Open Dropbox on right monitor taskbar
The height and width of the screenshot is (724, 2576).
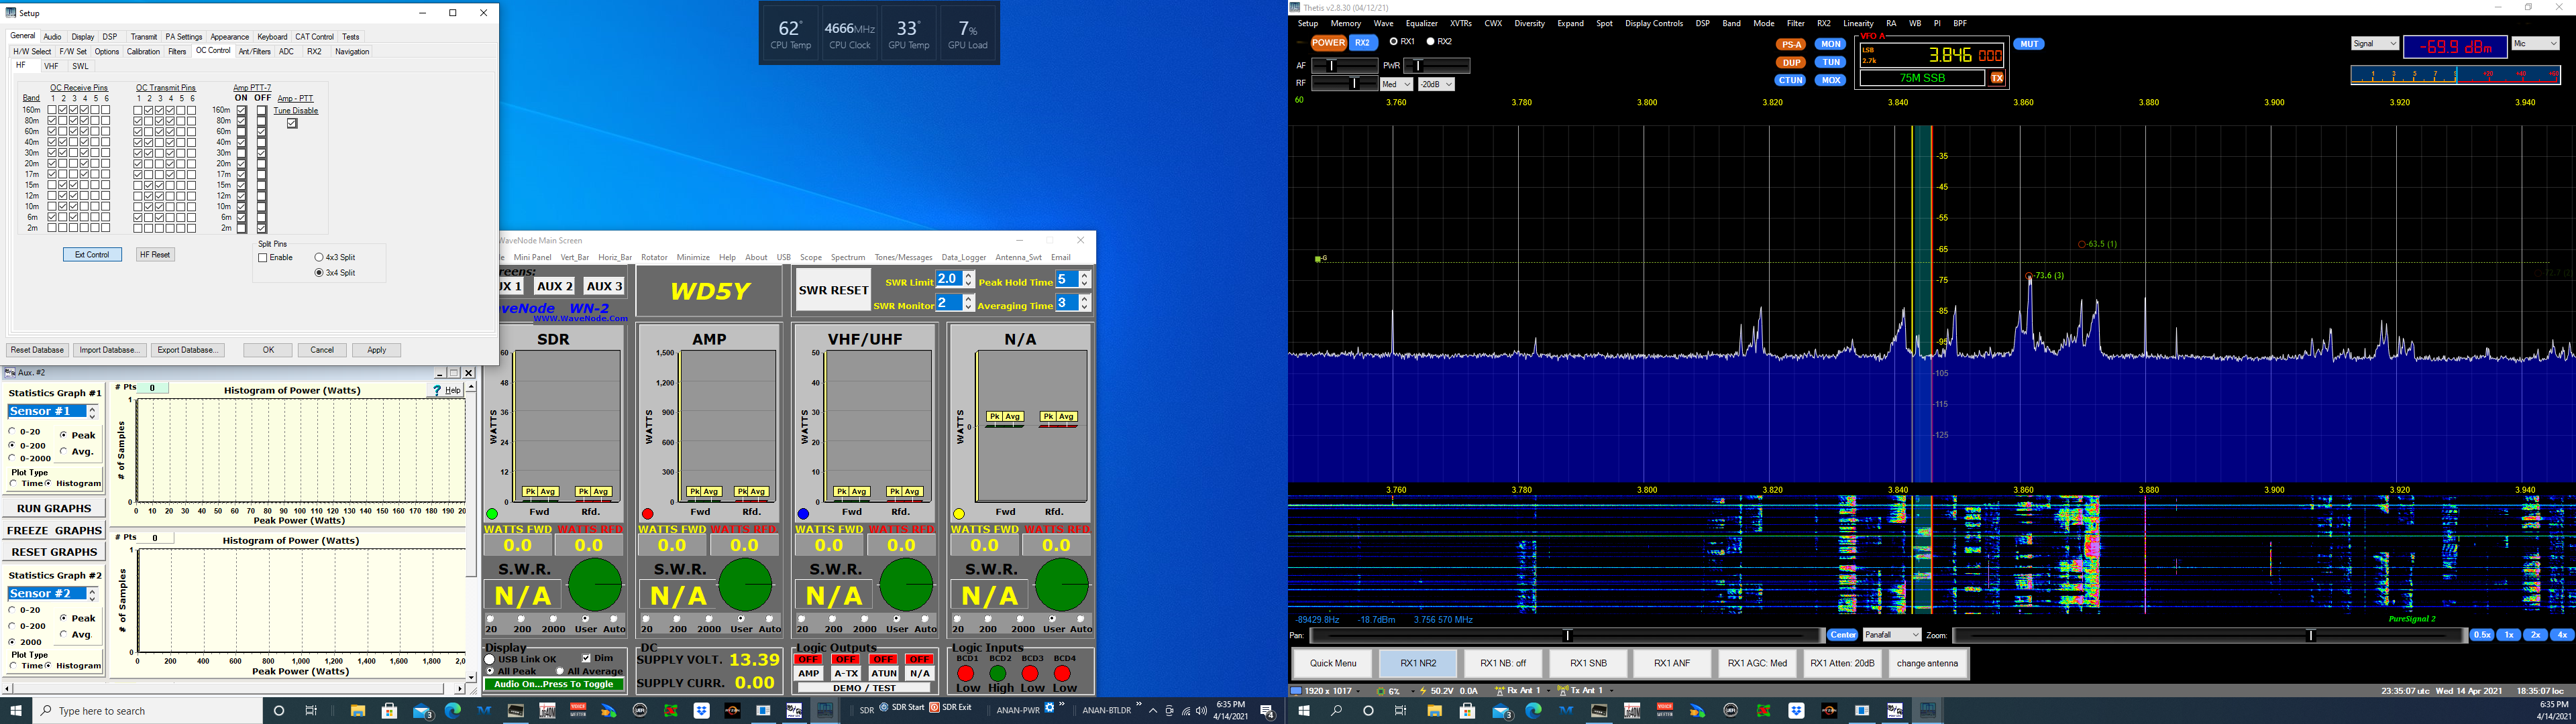1797,711
